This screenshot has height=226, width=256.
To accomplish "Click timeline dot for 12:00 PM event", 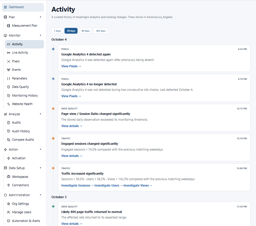I will (53, 168).
